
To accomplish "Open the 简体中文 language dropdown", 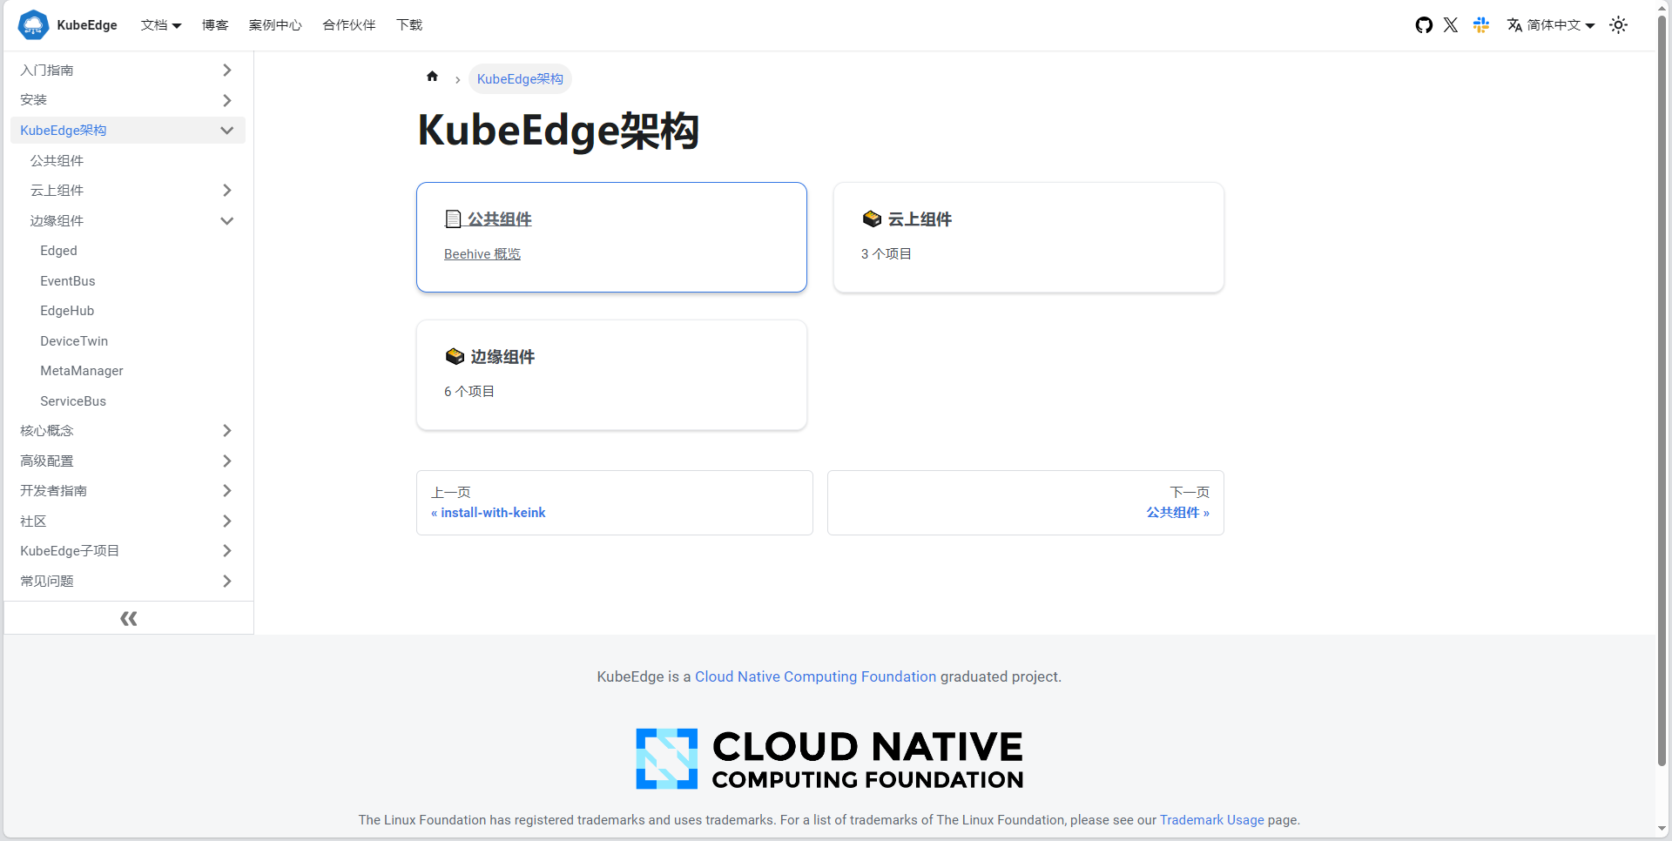I will coord(1550,24).
